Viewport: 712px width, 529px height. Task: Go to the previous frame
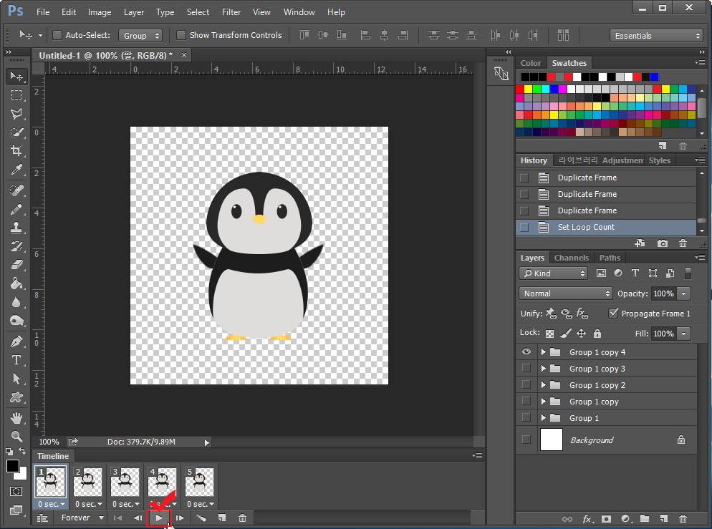138,518
